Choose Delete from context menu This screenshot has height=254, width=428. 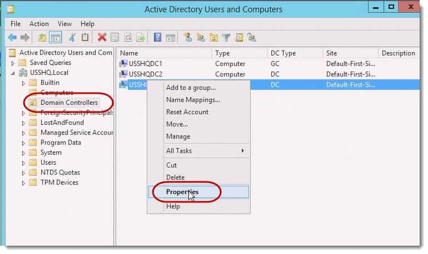coord(198,177)
